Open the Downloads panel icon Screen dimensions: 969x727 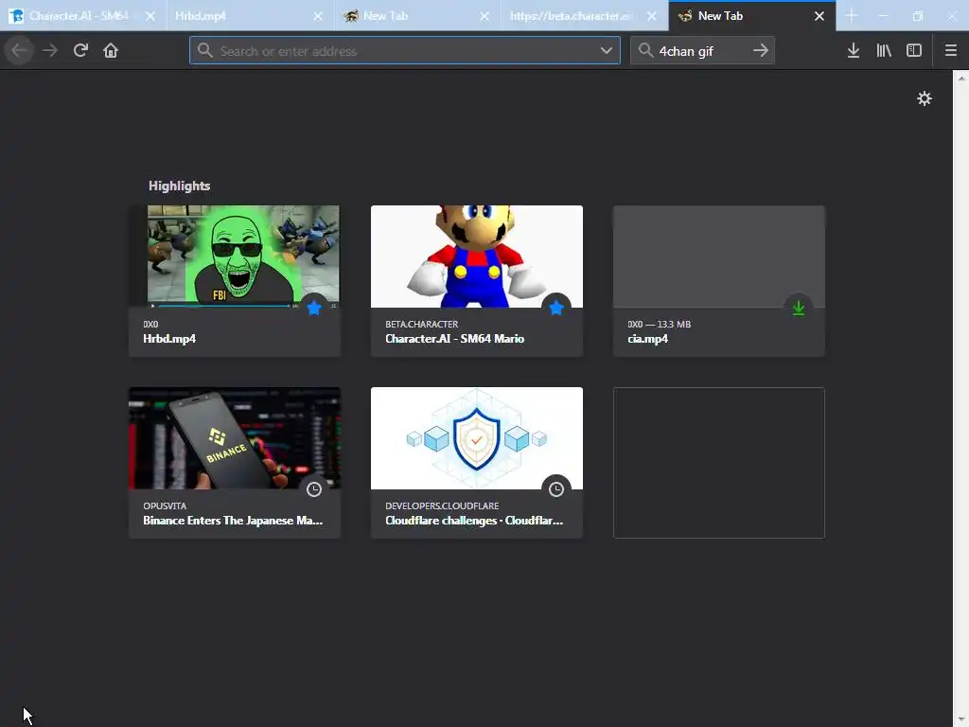click(x=854, y=50)
